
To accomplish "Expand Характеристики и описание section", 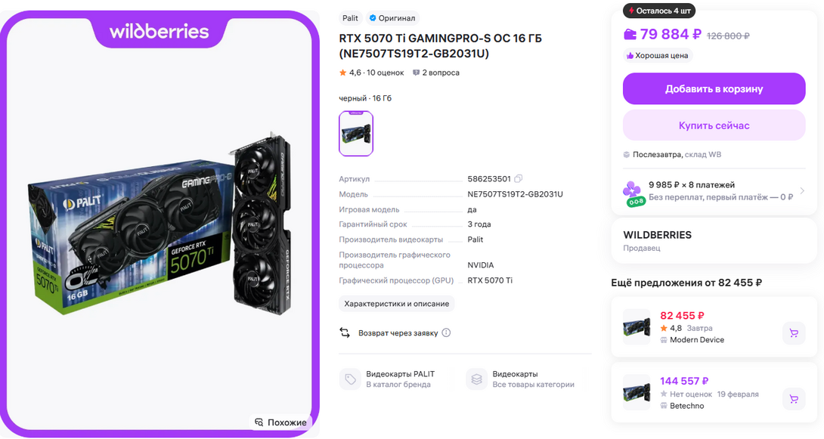I will (397, 304).
